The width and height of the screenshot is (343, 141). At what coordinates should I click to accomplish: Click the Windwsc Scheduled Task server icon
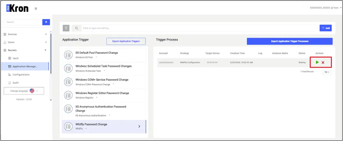[68, 69]
